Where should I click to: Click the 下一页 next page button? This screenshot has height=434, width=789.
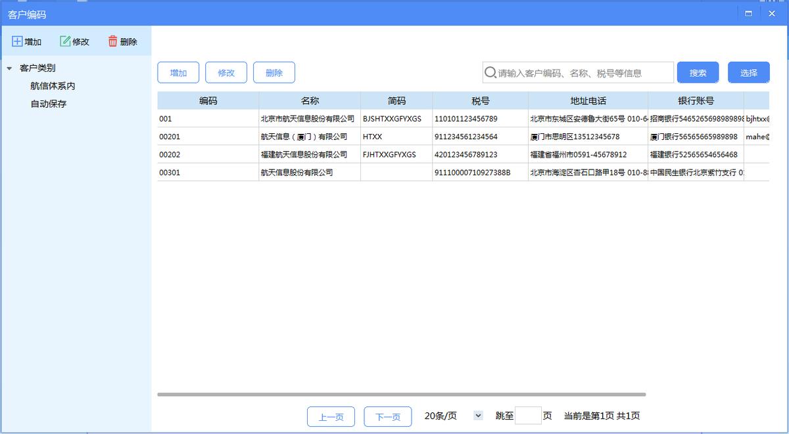[387, 416]
